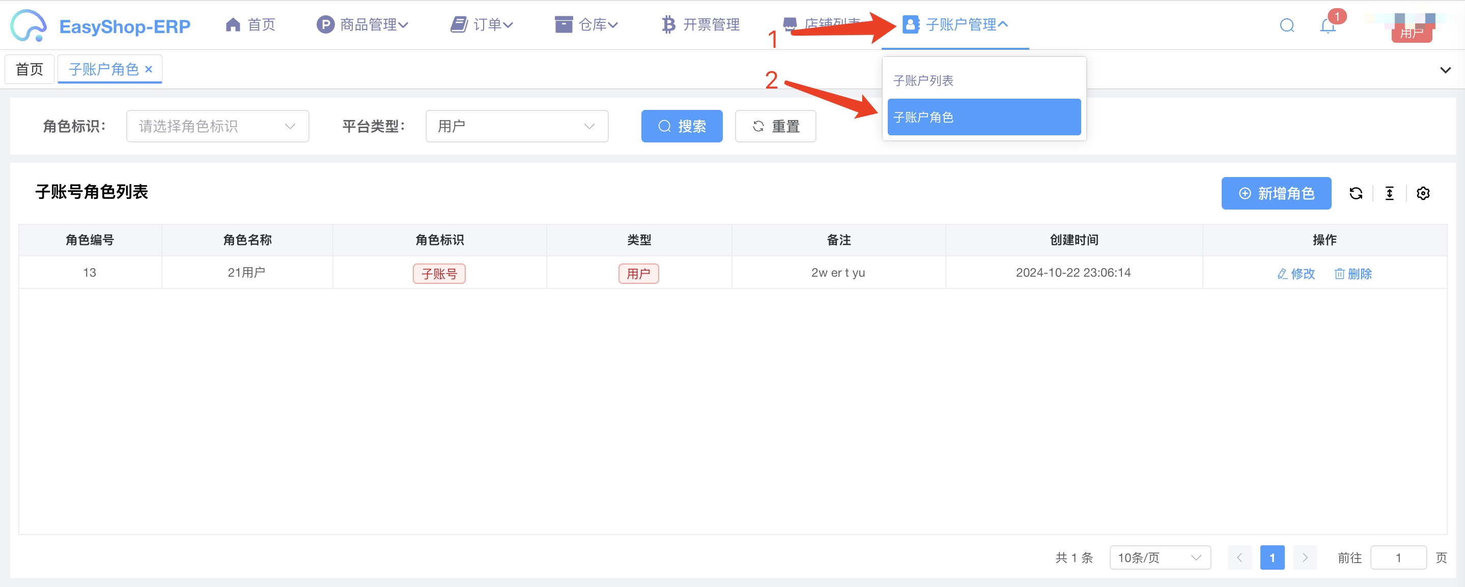Click the 新增角色 button

(1276, 193)
